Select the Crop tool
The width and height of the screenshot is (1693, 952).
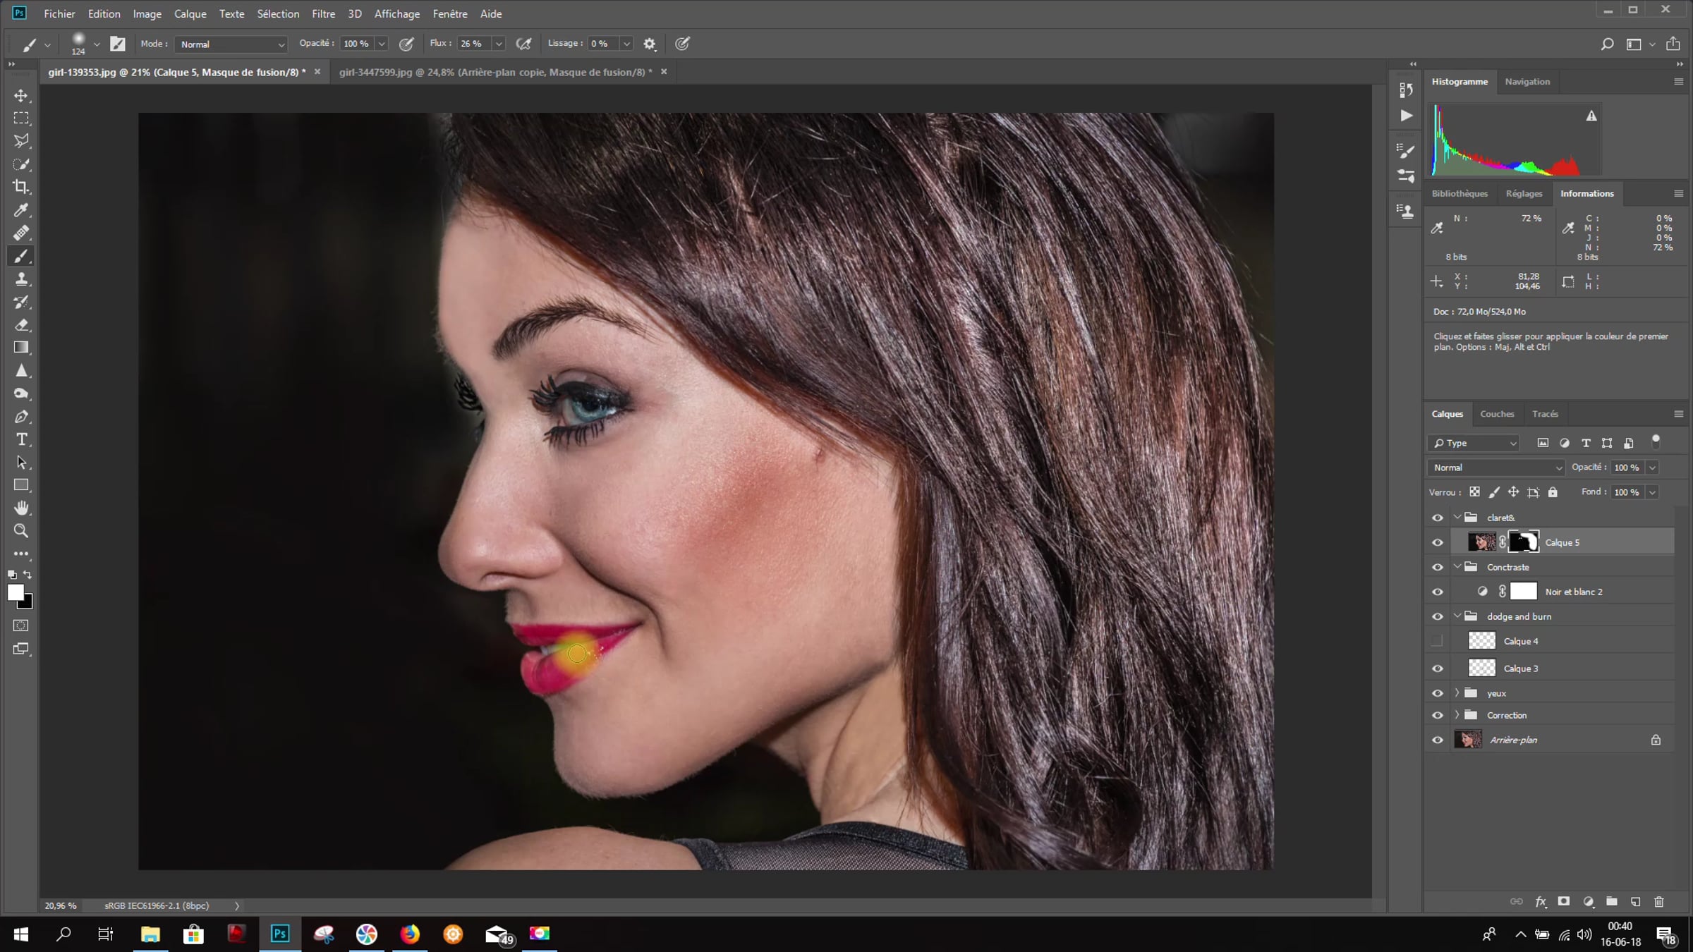[x=21, y=187]
